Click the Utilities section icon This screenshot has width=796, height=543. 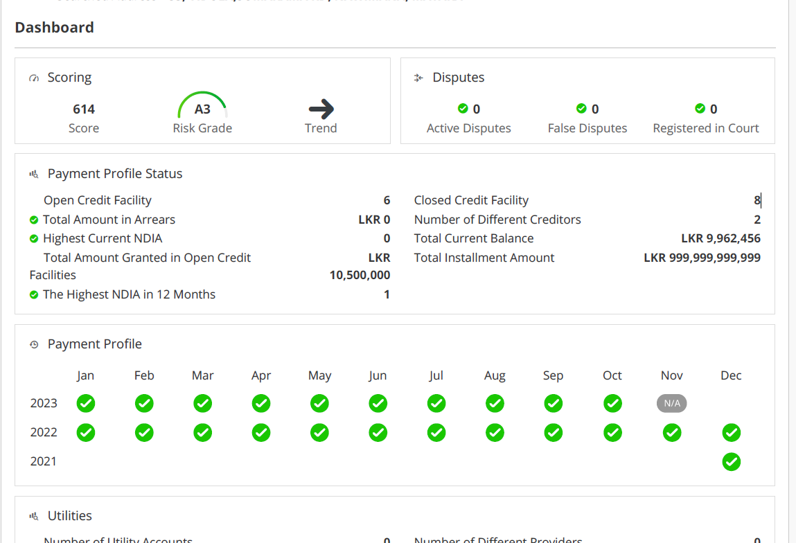(x=34, y=516)
